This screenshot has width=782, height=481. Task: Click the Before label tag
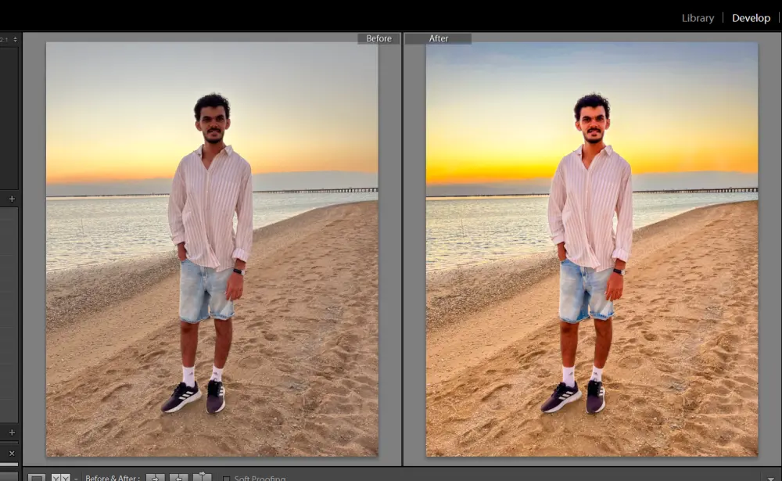point(378,38)
